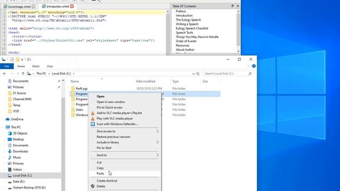Open the 01 Source folder
The height and width of the screenshot is (191, 340).
tap(19, 93)
